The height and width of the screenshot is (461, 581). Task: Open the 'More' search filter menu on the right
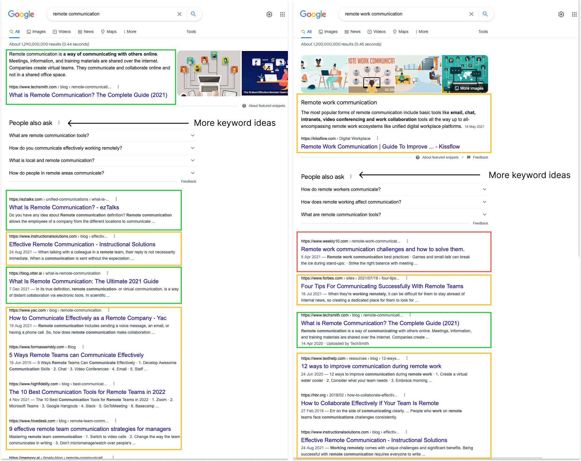coord(422,32)
